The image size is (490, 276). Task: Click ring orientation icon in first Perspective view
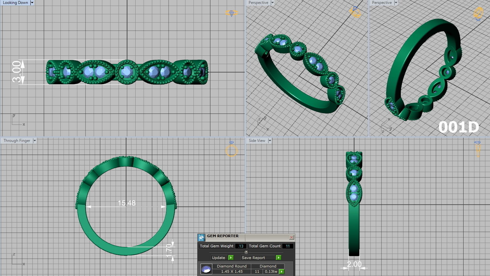(355, 12)
